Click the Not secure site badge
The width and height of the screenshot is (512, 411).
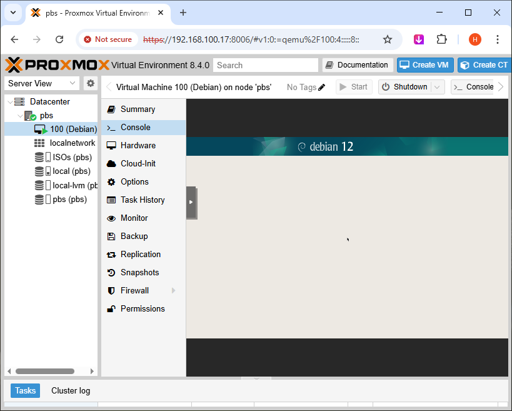pyautogui.click(x=108, y=39)
